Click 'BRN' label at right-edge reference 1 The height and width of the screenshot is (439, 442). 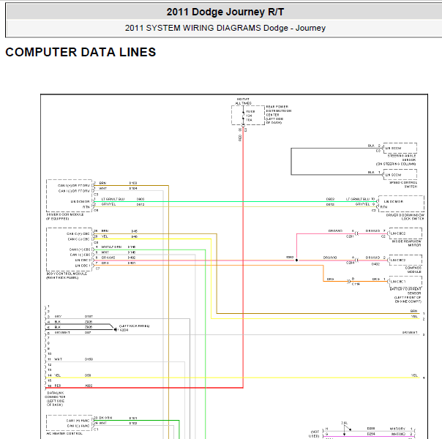pos(413,311)
